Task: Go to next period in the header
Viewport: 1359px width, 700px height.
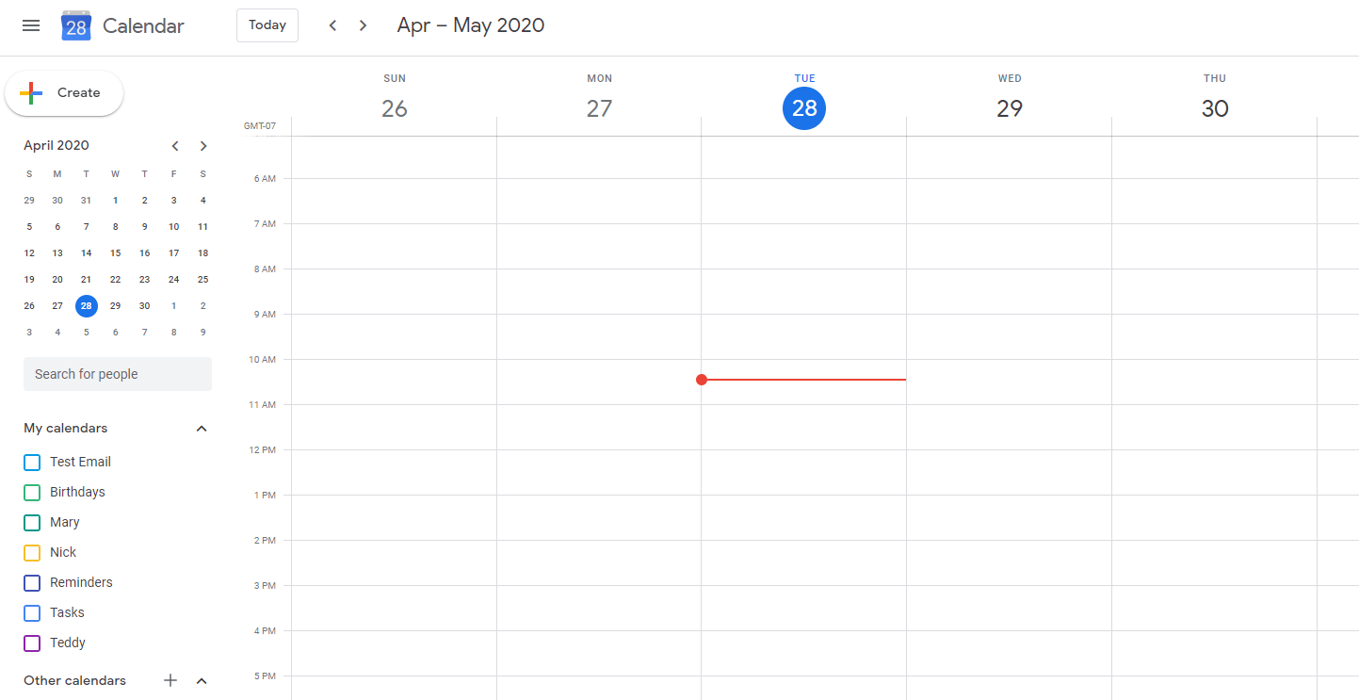Action: tap(364, 25)
